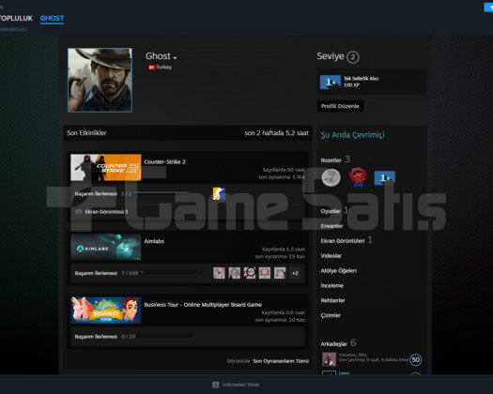Click the camera icon beside Ekran Görüntüsü

tap(79, 212)
